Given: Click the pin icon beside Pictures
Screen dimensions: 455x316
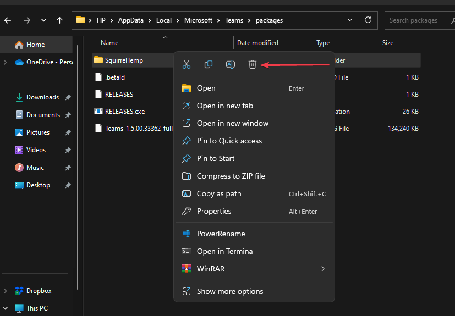Looking at the screenshot, I should pyautogui.click(x=68, y=133).
